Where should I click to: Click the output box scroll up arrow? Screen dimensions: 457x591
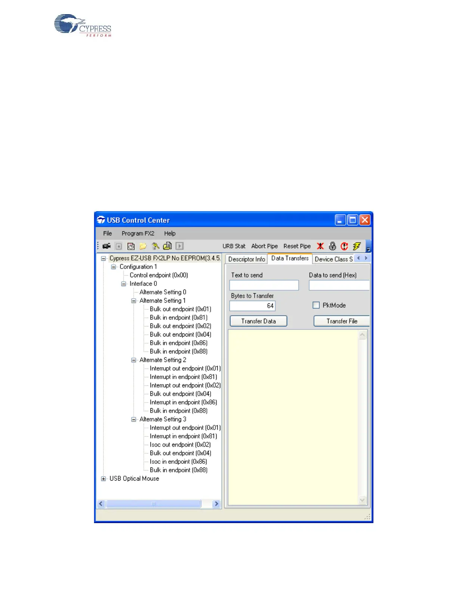362,335
